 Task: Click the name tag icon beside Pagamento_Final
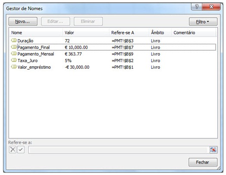(x=14, y=47)
